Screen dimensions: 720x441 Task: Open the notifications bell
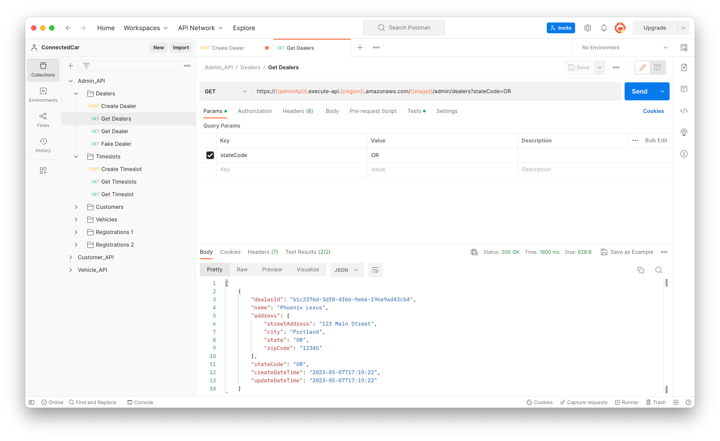pyautogui.click(x=604, y=28)
